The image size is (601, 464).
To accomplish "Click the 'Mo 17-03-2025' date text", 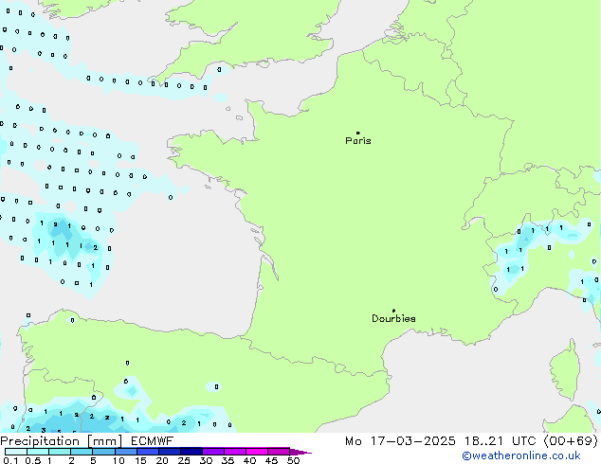I will (401, 441).
